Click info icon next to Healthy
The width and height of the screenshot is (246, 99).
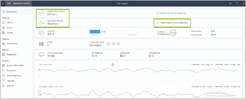[58, 24]
